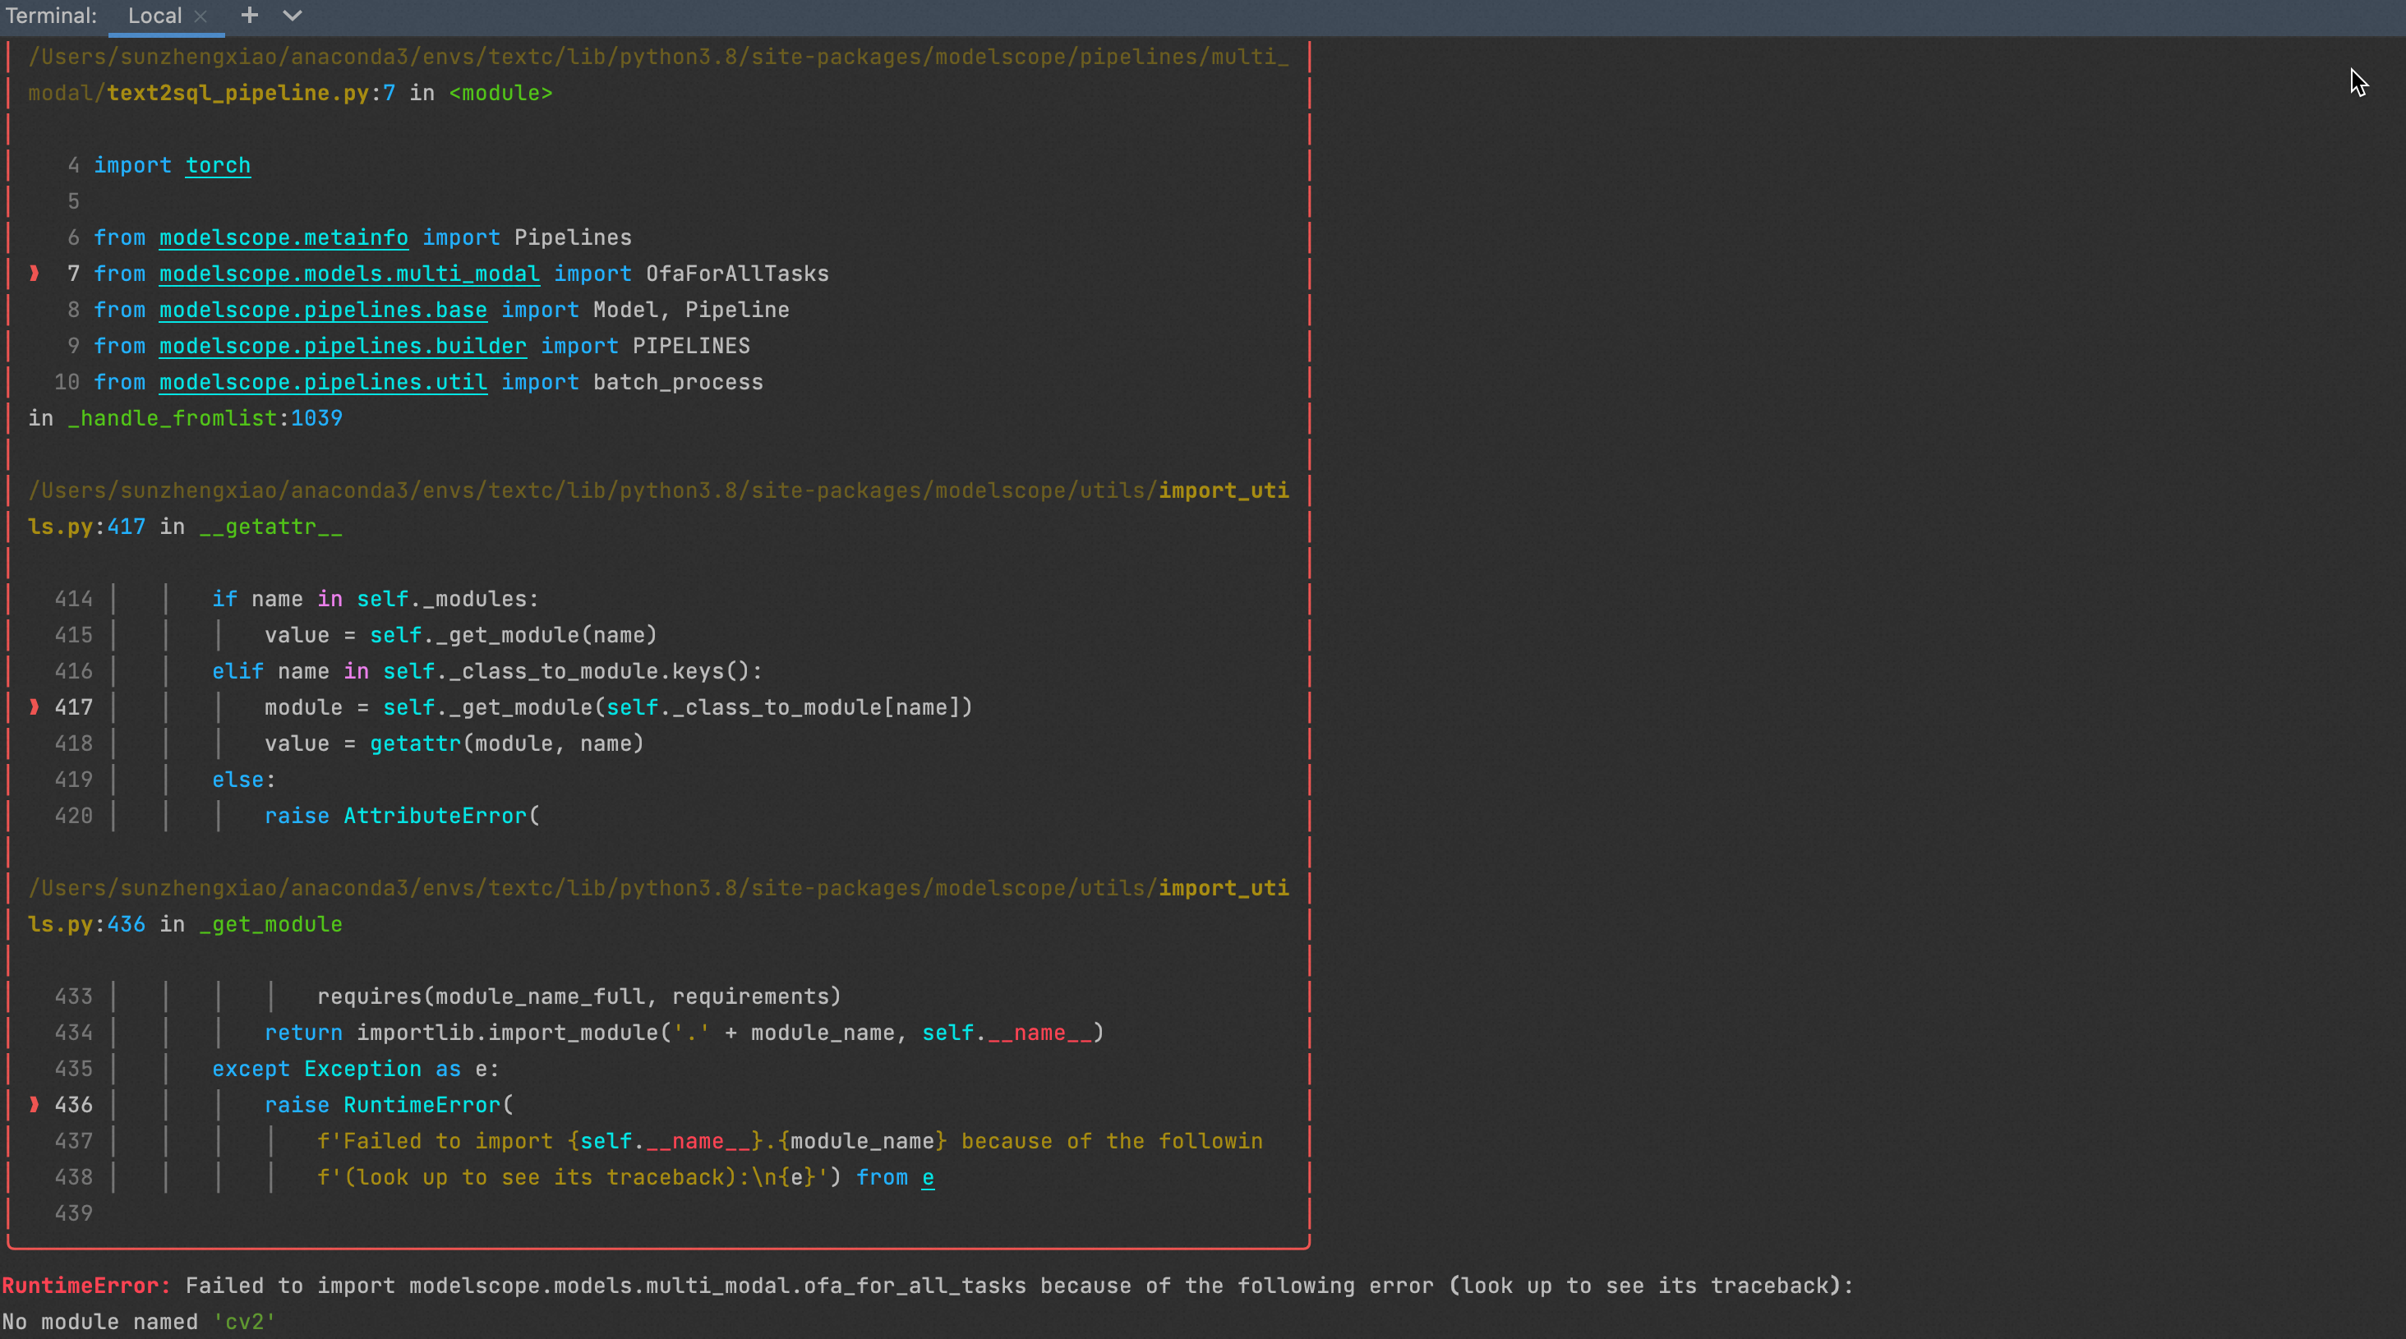This screenshot has width=2406, height=1339.
Task: Click red arrow marker beside line 7
Action: click(35, 274)
